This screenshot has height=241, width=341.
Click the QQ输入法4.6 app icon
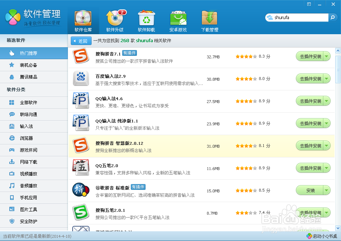point(81,101)
